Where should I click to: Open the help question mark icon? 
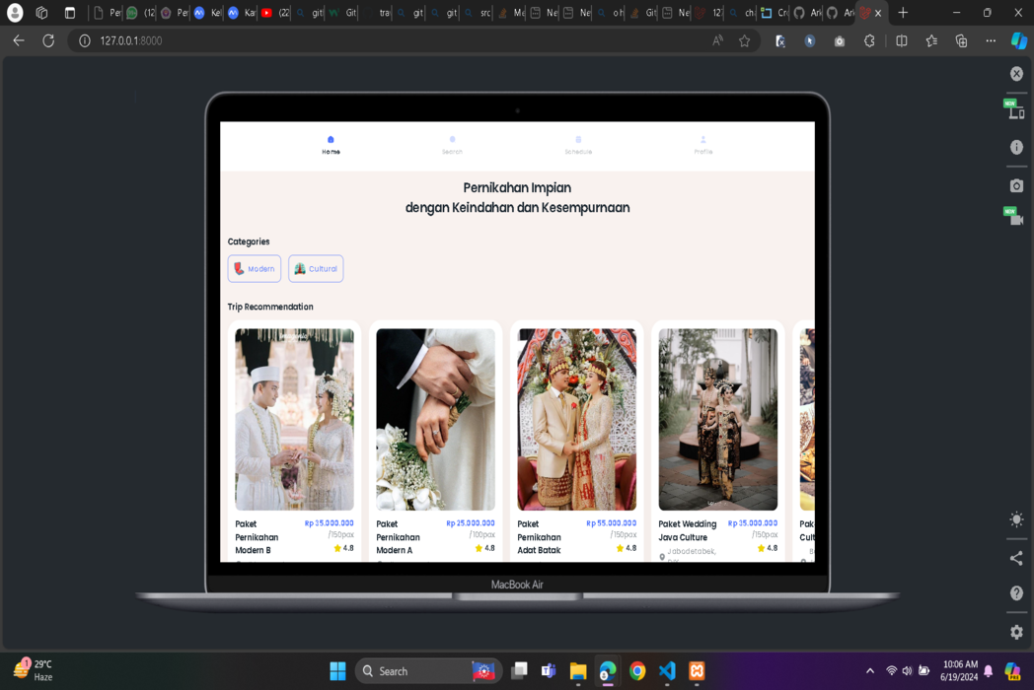pos(1016,593)
